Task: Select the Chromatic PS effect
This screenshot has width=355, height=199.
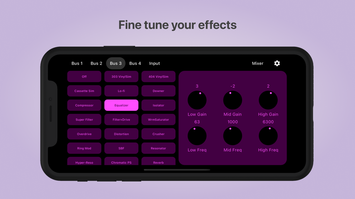Action: 121,161
